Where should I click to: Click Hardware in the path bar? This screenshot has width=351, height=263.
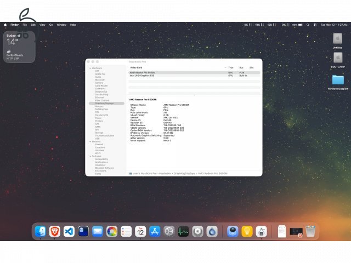tap(165, 174)
